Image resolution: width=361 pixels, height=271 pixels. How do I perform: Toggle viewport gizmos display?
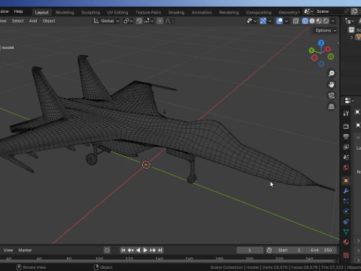pyautogui.click(x=263, y=21)
